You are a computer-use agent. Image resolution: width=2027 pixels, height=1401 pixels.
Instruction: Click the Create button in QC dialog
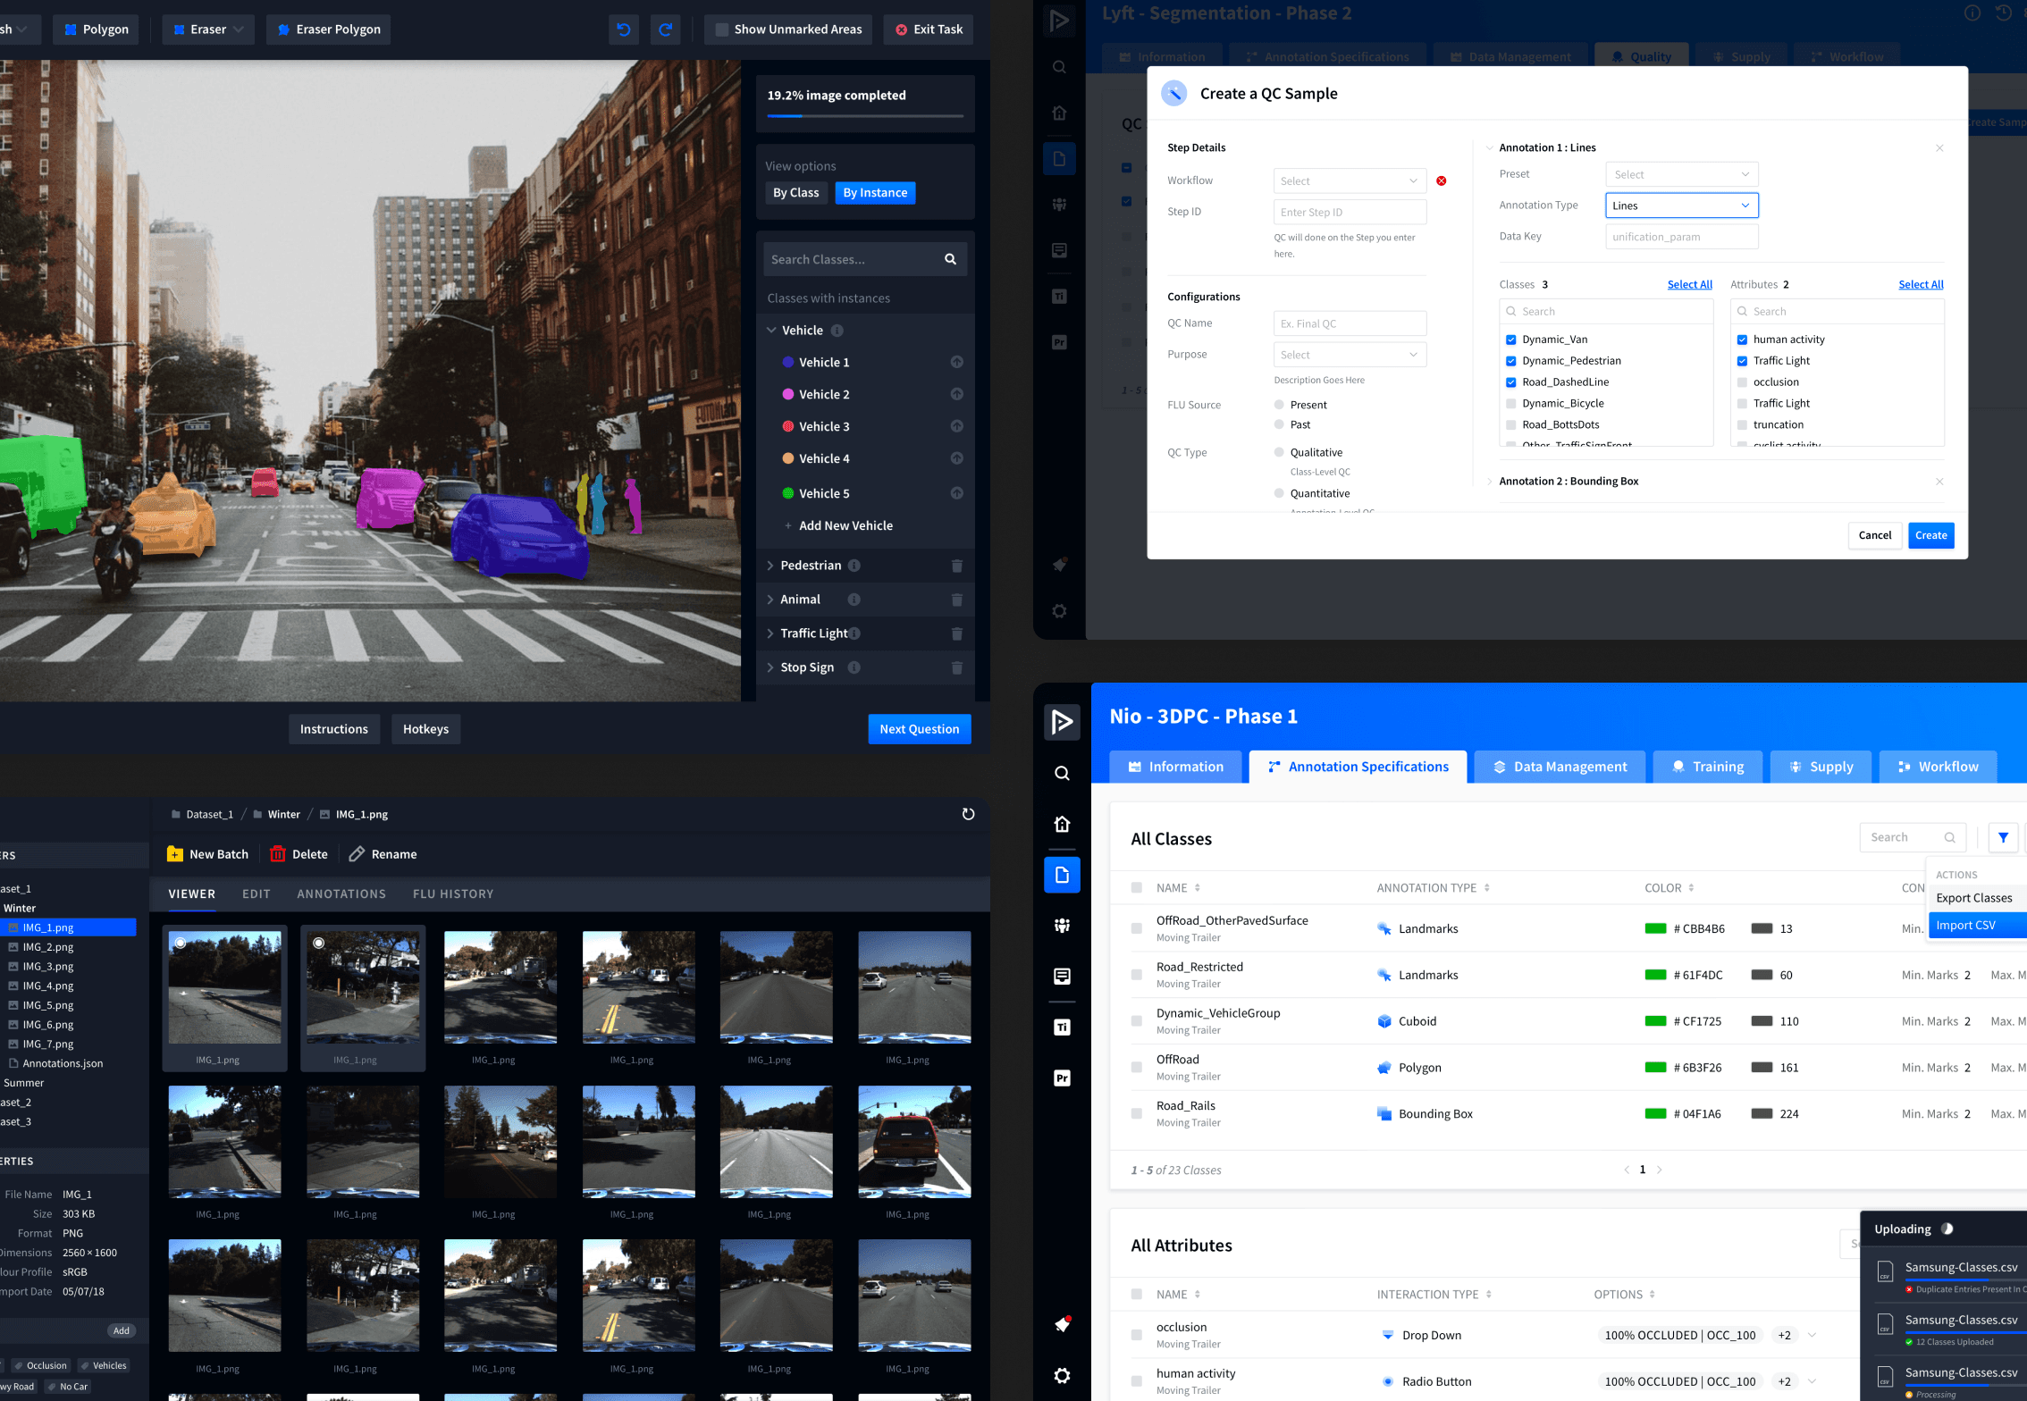point(1930,535)
